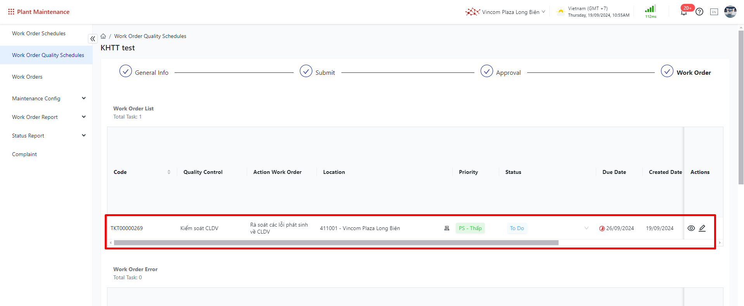Click the table's horizontal scrollbar
The image size is (744, 306).
tap(336, 243)
